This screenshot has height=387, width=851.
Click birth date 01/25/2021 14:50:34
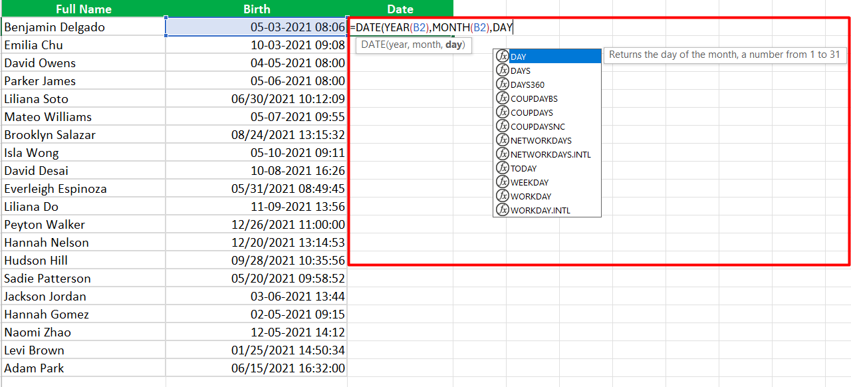tap(257, 350)
